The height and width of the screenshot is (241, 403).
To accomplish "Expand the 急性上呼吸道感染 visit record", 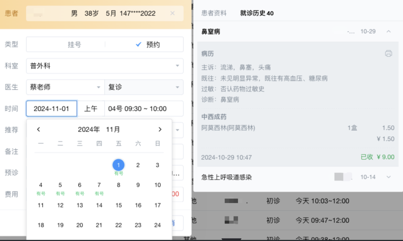I will pyautogui.click(x=388, y=177).
